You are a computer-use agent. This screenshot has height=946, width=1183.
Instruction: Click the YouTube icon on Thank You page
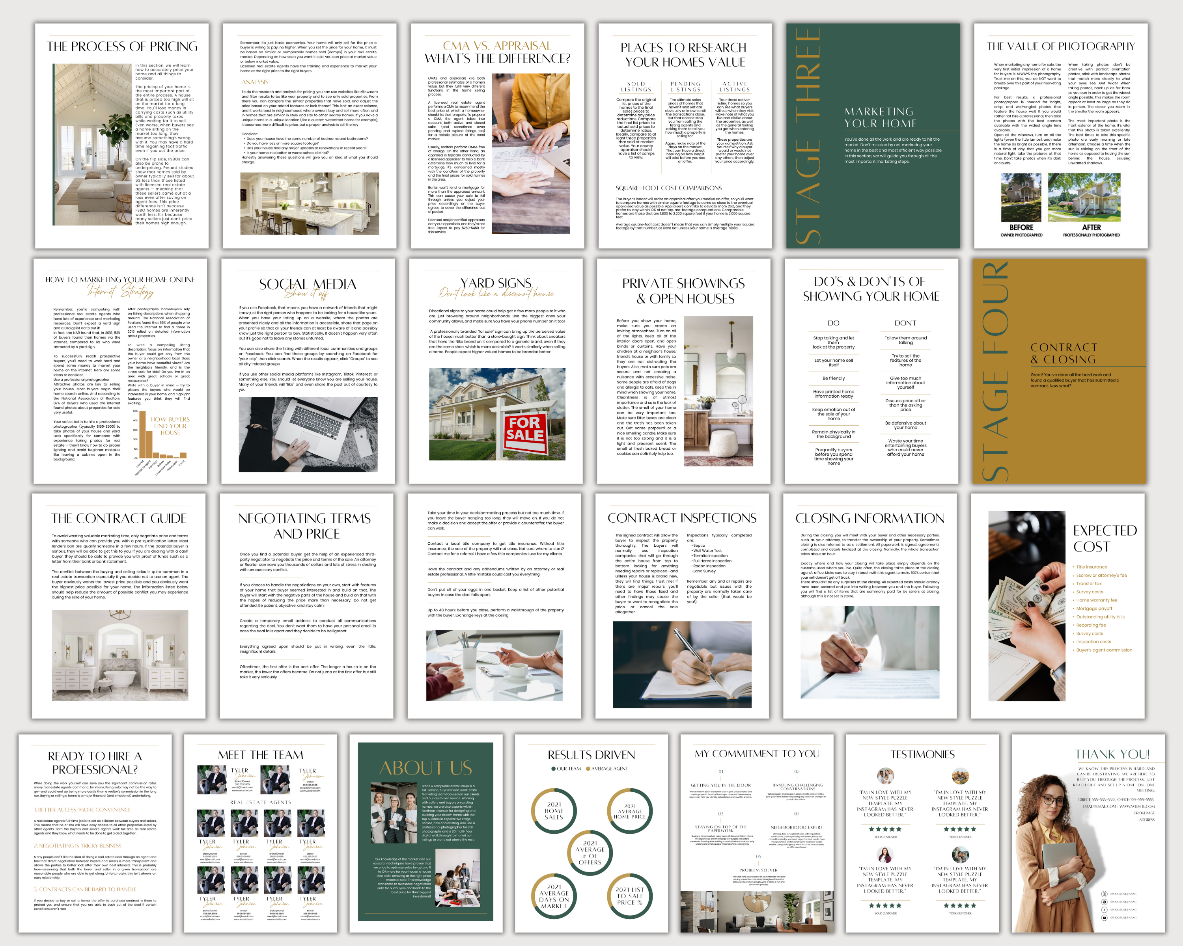tap(1105, 918)
